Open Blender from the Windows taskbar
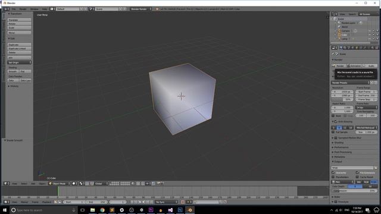Viewport: 381px width, 214px height. [190, 210]
